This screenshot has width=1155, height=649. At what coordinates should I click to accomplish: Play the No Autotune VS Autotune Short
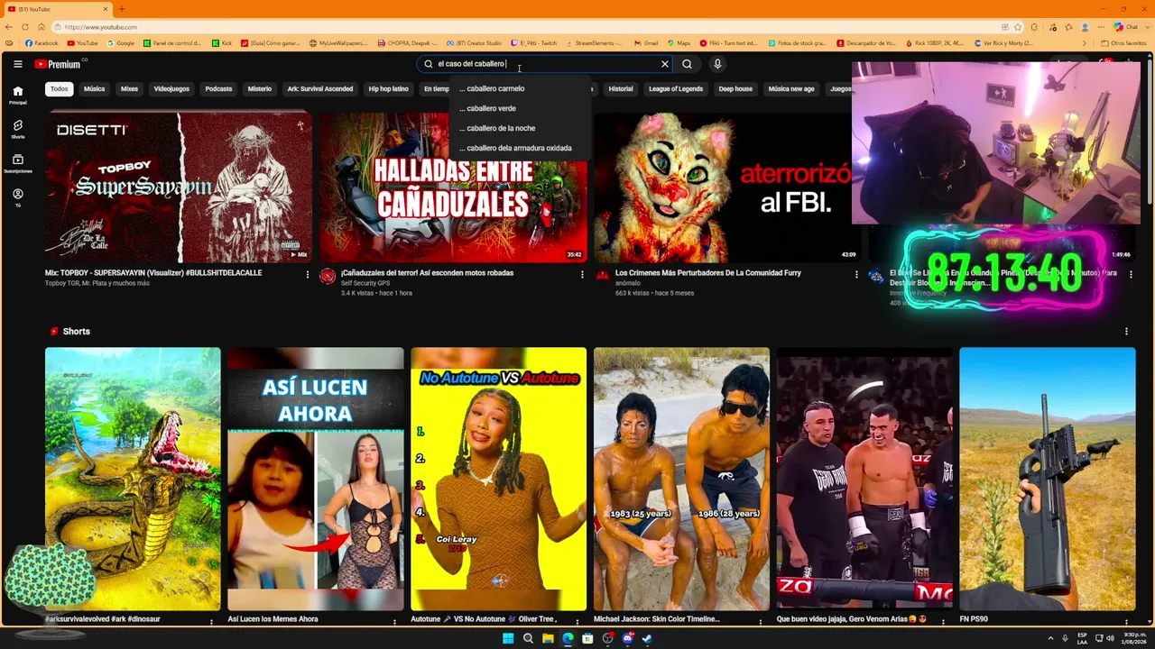click(498, 480)
